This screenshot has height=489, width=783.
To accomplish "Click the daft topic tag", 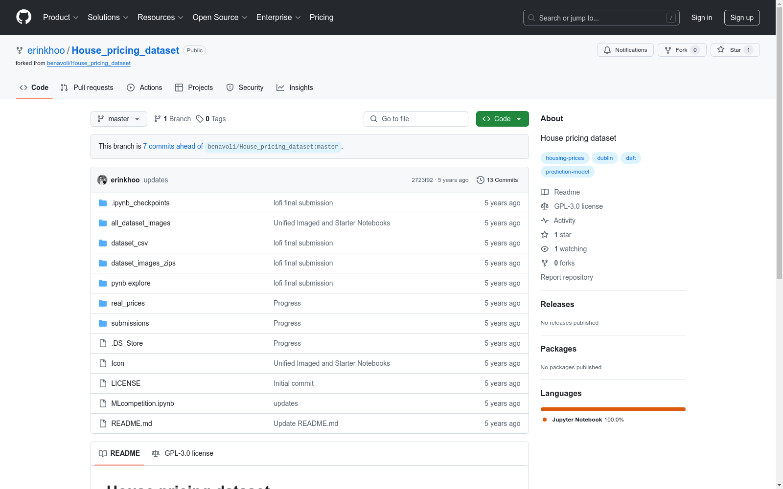I will point(631,158).
